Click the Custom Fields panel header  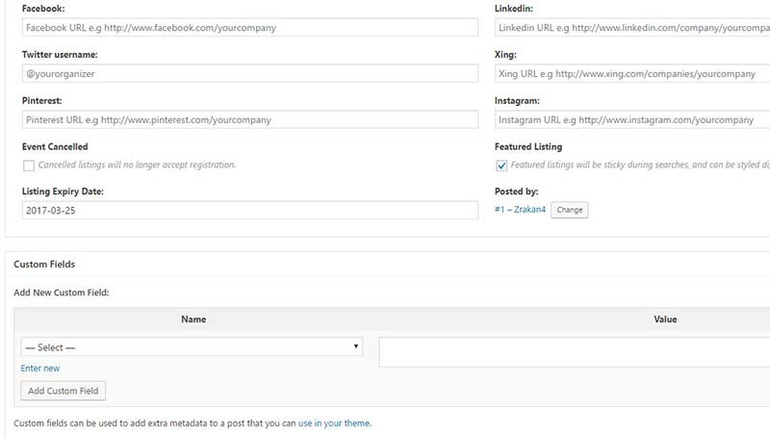(x=44, y=264)
